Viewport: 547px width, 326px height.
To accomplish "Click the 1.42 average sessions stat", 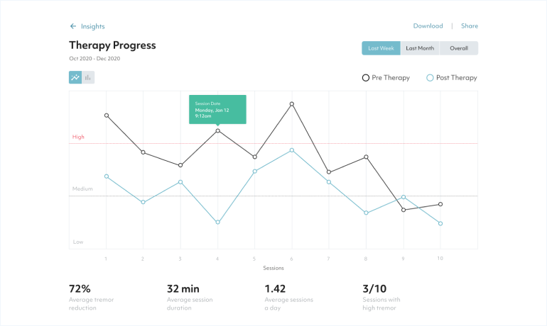I will [x=289, y=298].
